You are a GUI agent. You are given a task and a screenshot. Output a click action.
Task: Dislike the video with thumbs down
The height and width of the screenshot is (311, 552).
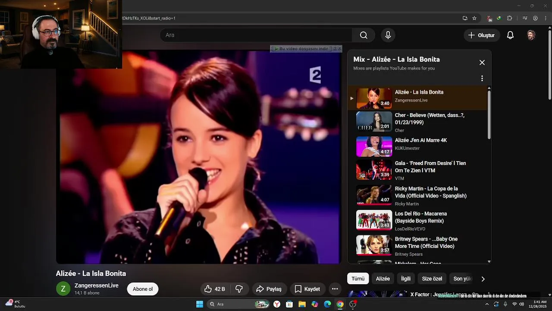(x=239, y=289)
